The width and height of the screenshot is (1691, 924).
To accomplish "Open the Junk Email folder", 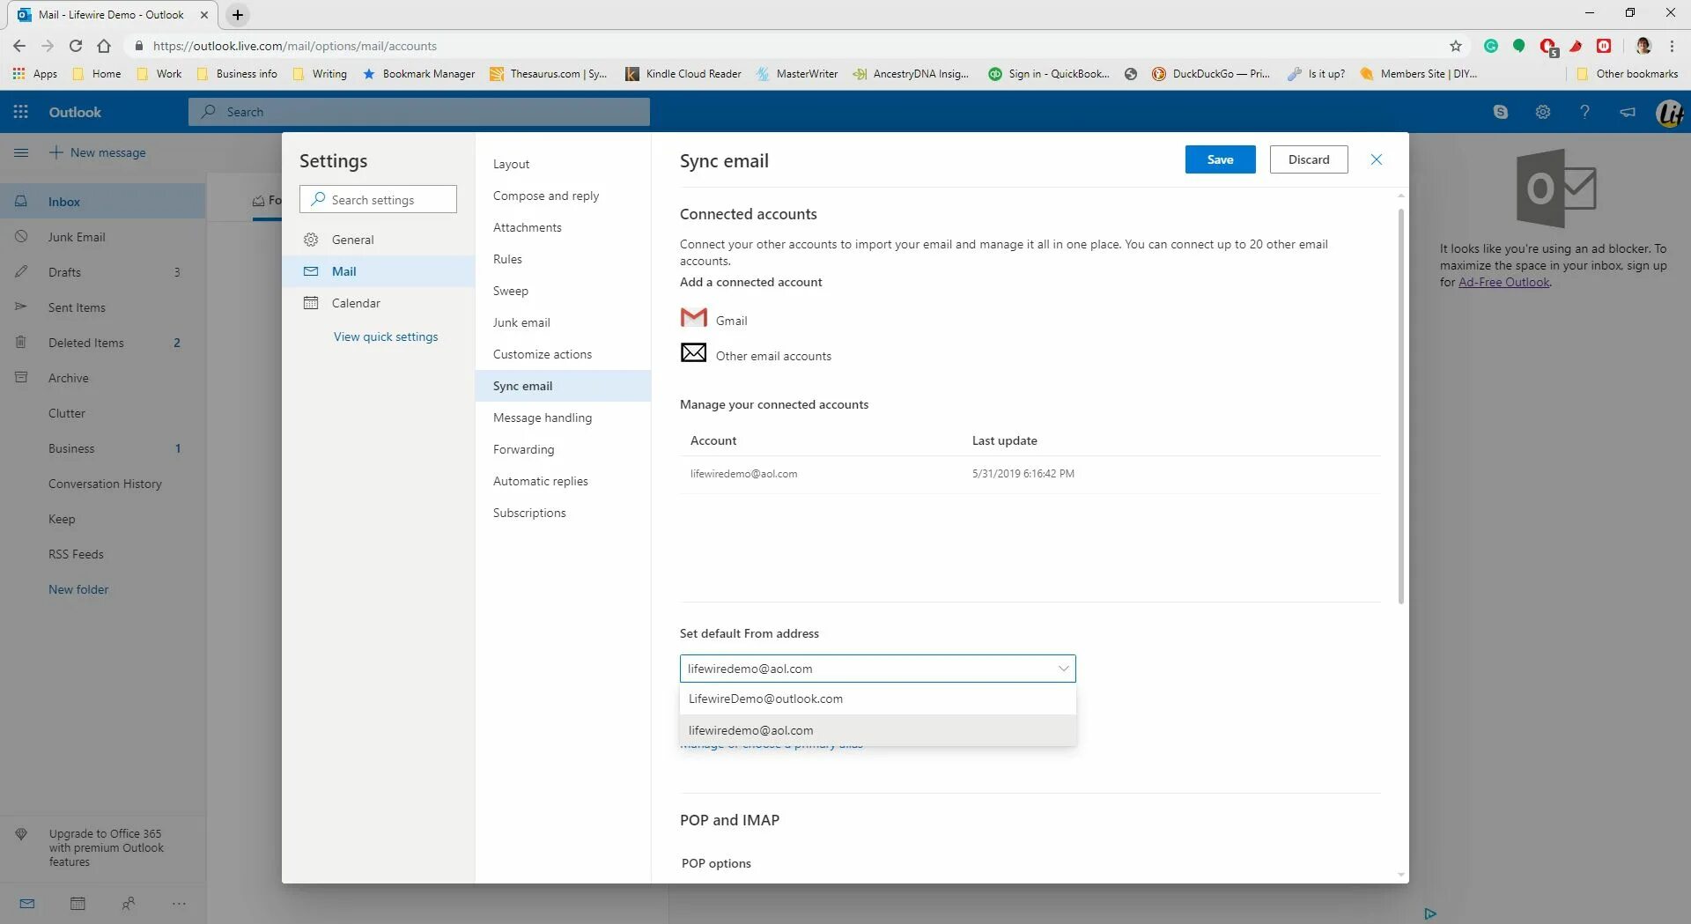I will pos(103,237).
